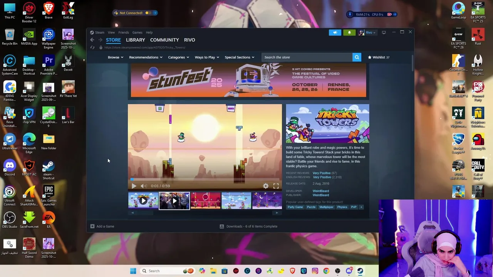This screenshot has width=493, height=277.
Task: Expand the Ways to Play dropdown
Action: (x=207, y=57)
